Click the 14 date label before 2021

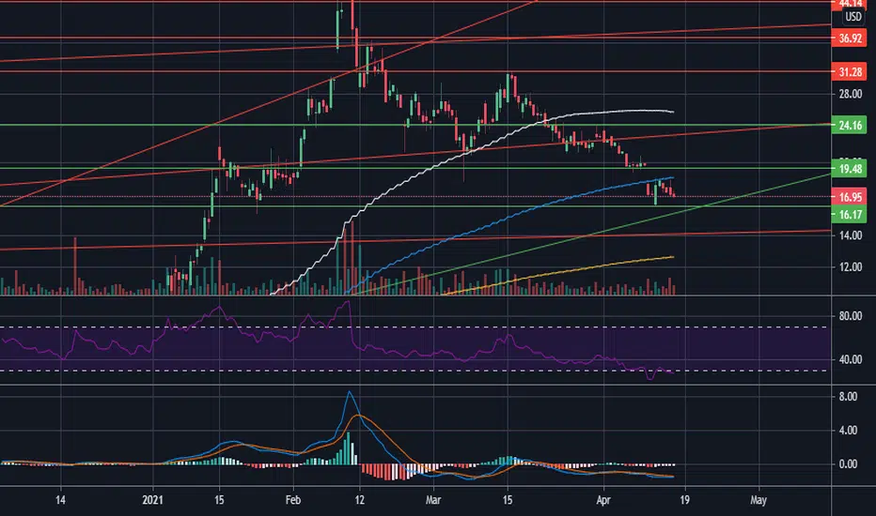[60, 500]
